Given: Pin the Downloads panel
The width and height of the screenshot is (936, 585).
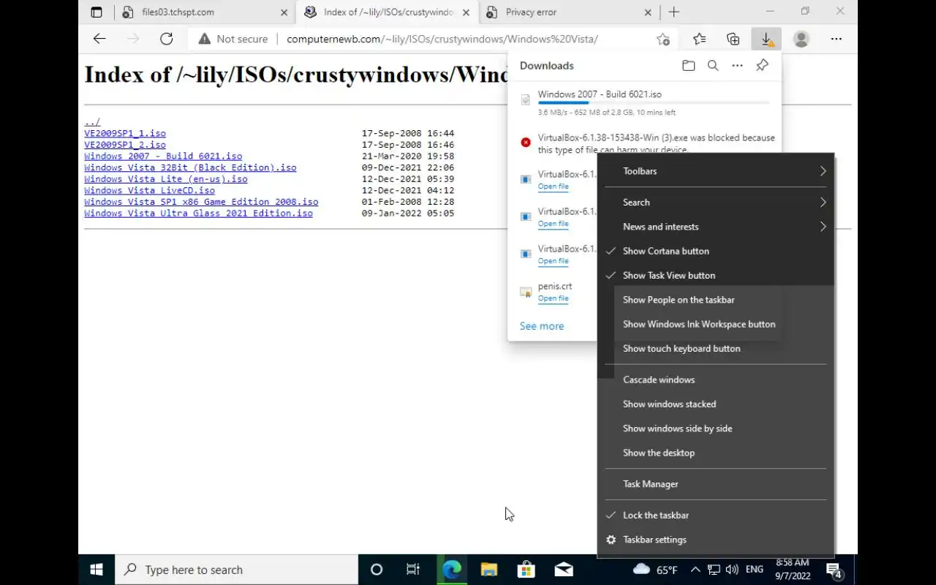Looking at the screenshot, I should tap(762, 66).
